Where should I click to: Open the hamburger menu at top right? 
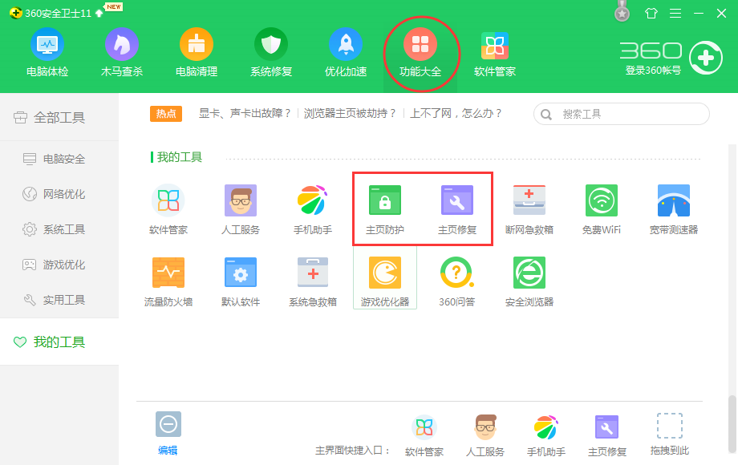[675, 13]
